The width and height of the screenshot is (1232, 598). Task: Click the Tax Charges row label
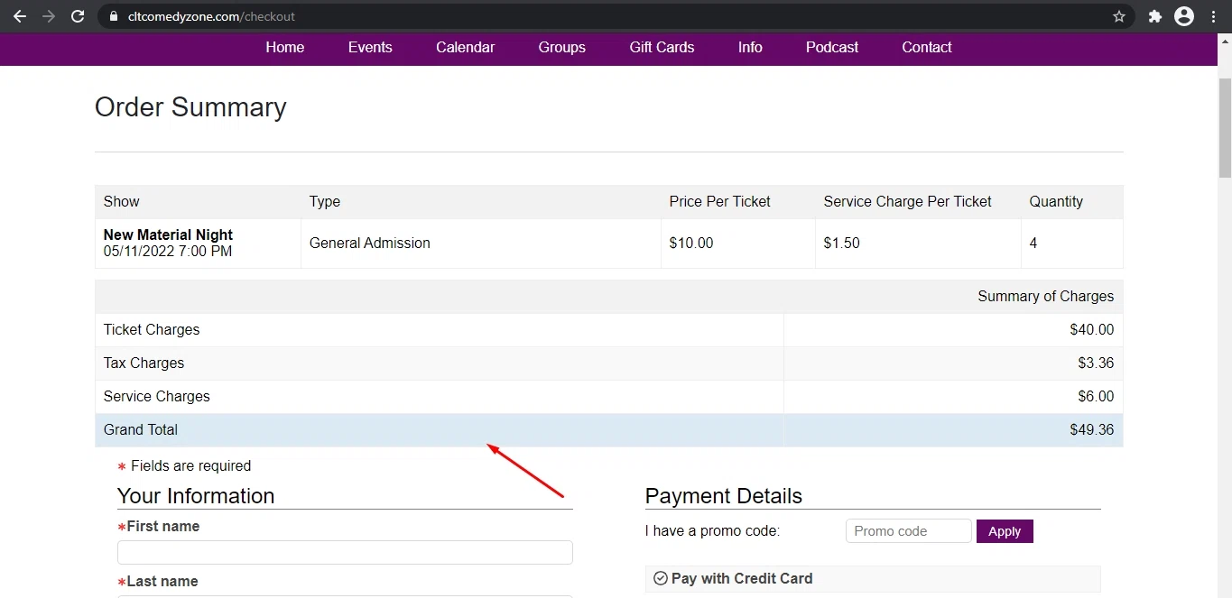(144, 363)
